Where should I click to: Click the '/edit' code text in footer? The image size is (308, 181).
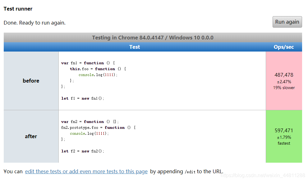pos(190,172)
